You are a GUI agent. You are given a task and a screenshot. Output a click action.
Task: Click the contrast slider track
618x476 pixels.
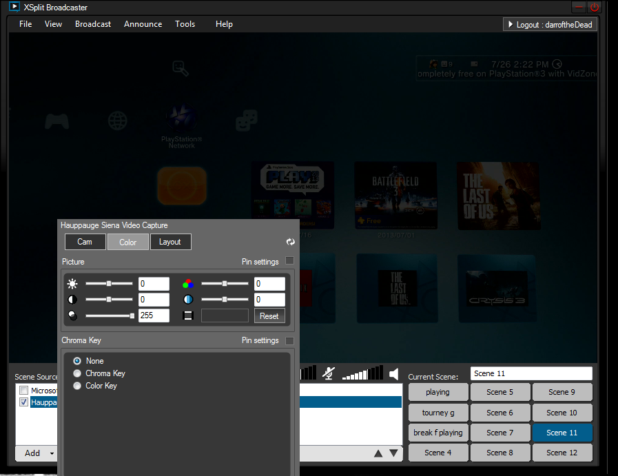point(109,300)
